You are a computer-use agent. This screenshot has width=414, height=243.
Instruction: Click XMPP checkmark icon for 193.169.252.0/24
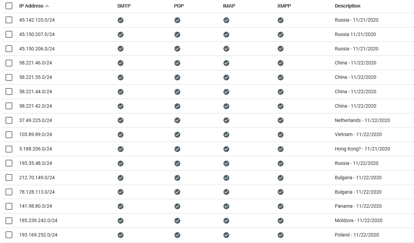coord(280,235)
